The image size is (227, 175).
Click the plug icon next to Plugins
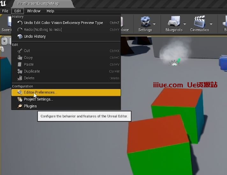pyautogui.click(x=20, y=106)
